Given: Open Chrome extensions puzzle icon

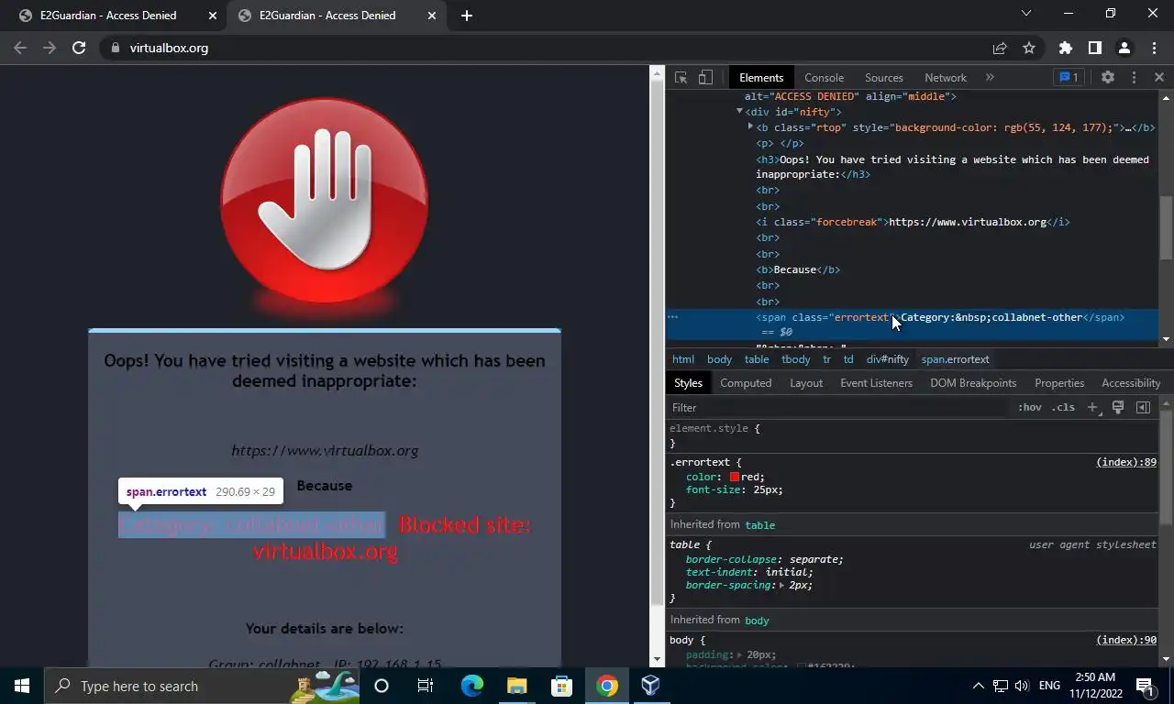Looking at the screenshot, I should coord(1065,48).
